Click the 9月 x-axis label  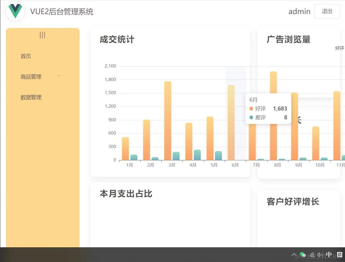pos(298,165)
